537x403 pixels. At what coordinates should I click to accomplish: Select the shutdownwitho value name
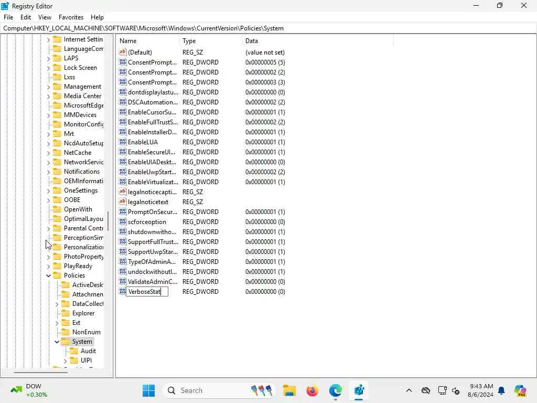[152, 231]
